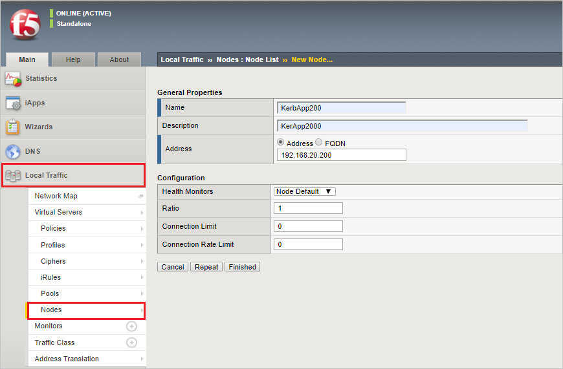Expand iRules submenu arrow
The width and height of the screenshot is (563, 369).
coord(142,277)
